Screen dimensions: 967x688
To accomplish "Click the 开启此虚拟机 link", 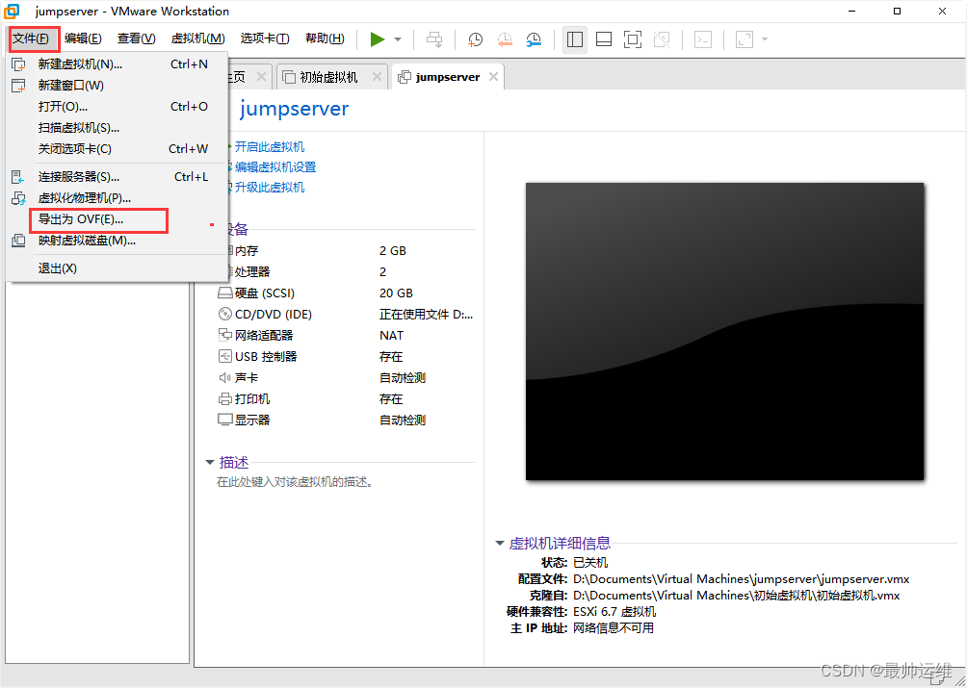I will (270, 146).
